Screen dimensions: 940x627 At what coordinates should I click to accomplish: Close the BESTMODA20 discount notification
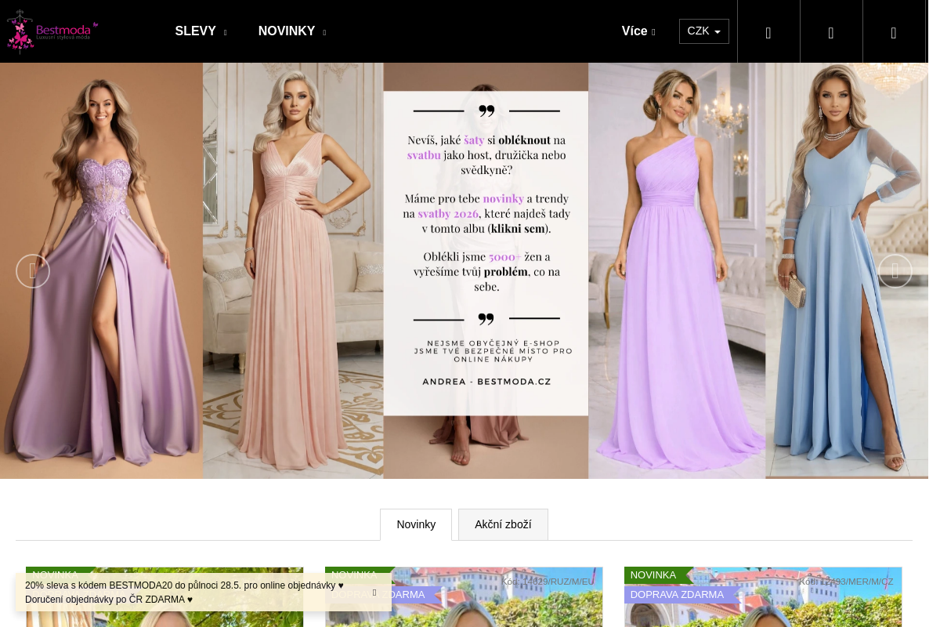[374, 593]
